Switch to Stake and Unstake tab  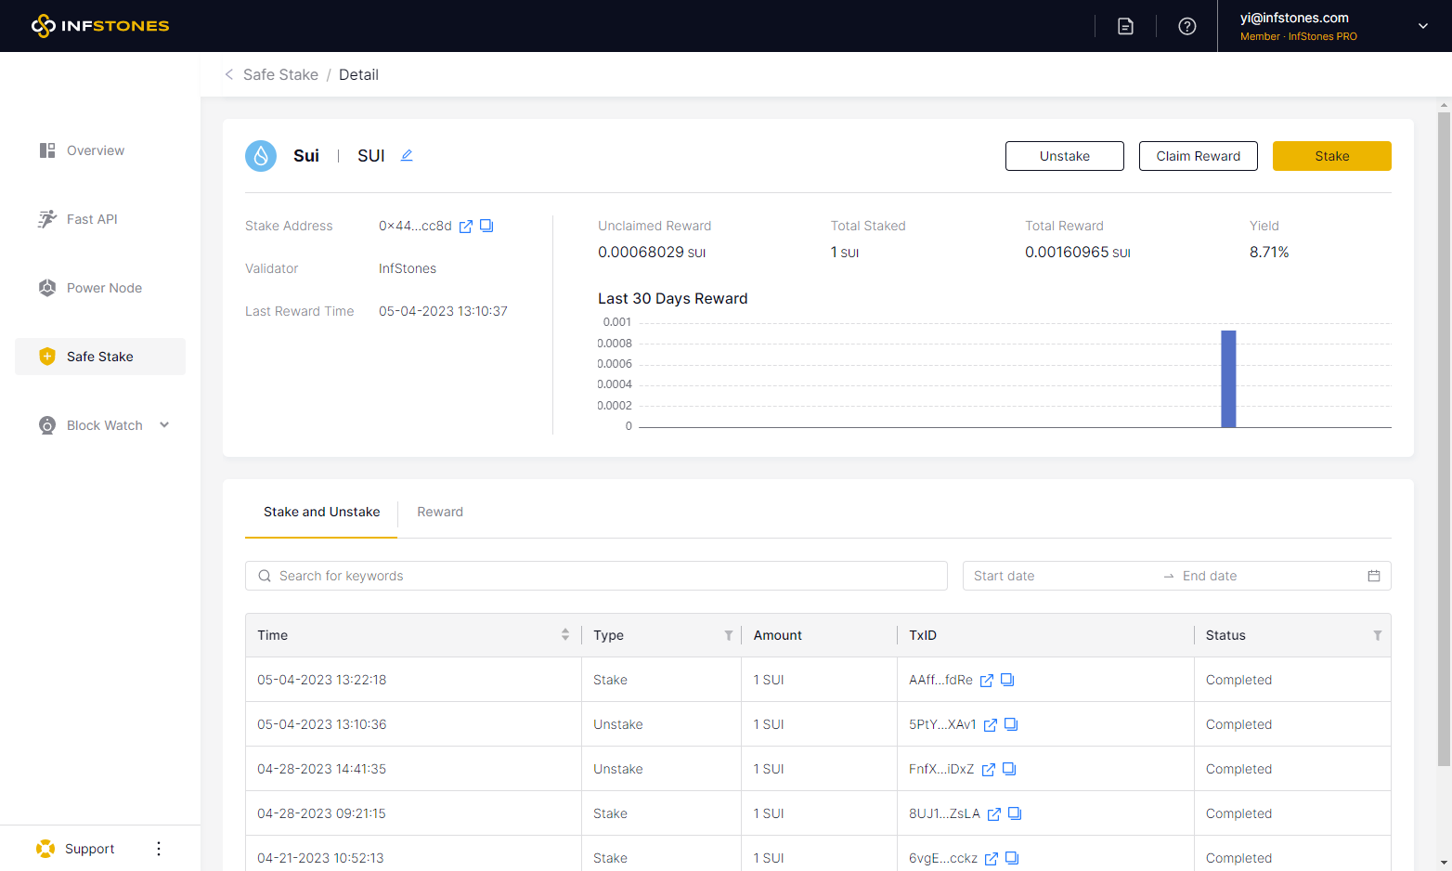tap(321, 512)
